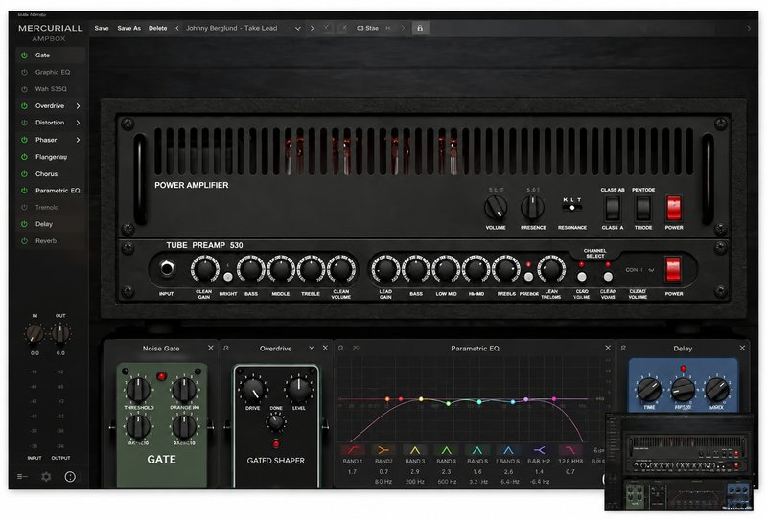Select Graphic EQ in the effects list
This screenshot has height=519, width=767.
[53, 73]
